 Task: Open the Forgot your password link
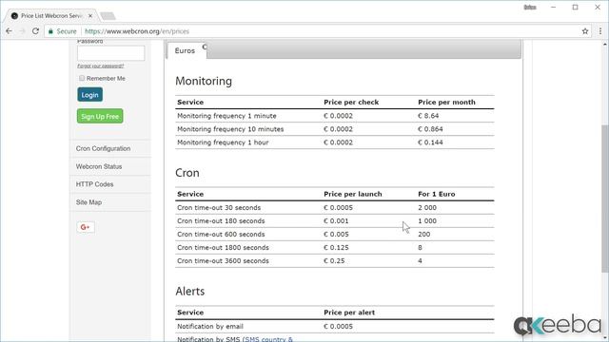[100, 66]
